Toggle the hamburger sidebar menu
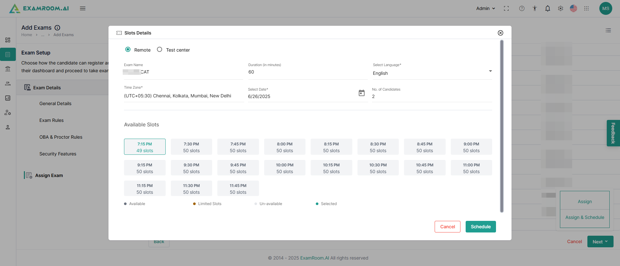 pyautogui.click(x=83, y=8)
